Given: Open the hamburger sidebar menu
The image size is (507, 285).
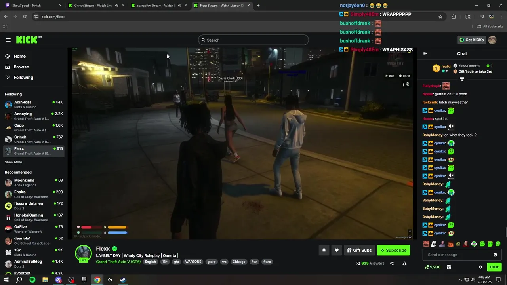Looking at the screenshot, I should pos(8,40).
